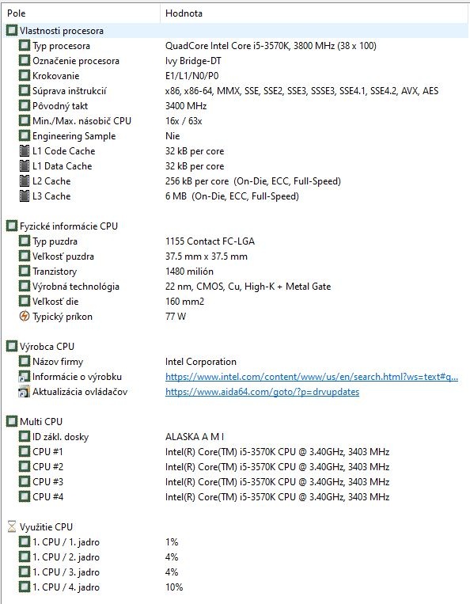The height and width of the screenshot is (604, 470).
Task: Click the instruction set value starting x86
Action: (x=301, y=90)
